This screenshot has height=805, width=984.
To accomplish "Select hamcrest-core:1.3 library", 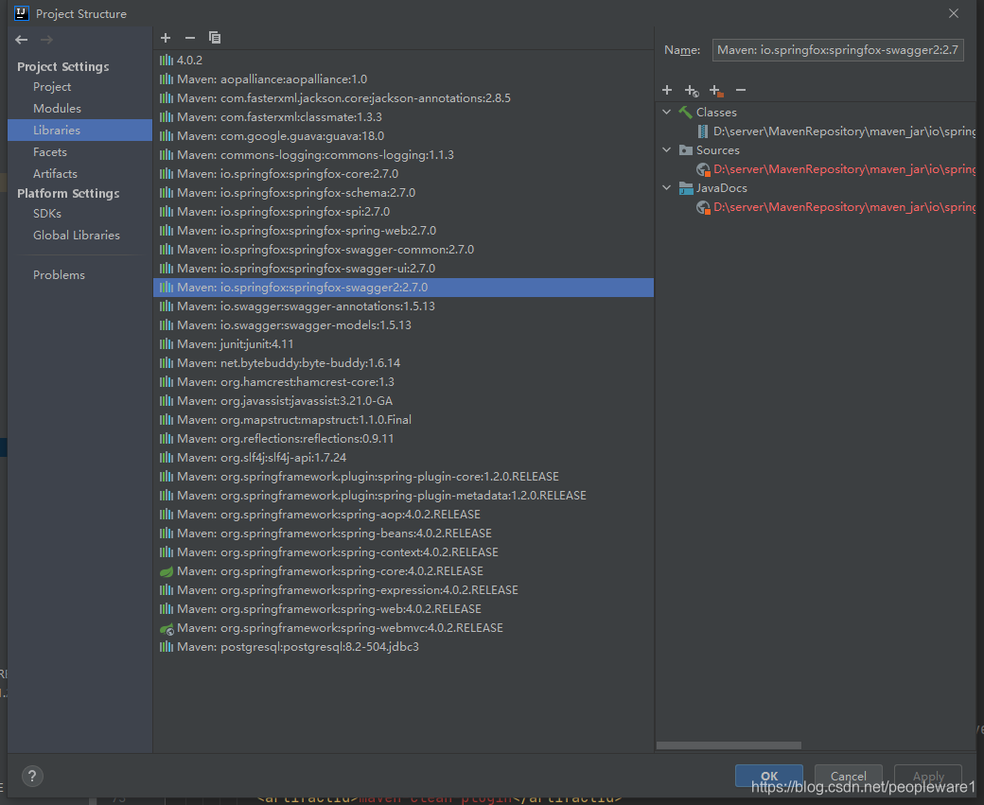I will pyautogui.click(x=403, y=381).
